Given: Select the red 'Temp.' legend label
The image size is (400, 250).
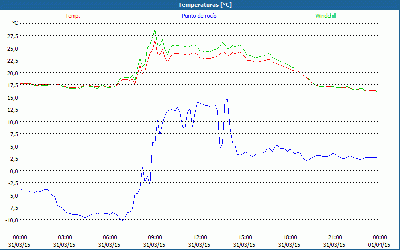Looking at the screenshot, I should coord(73,16).
